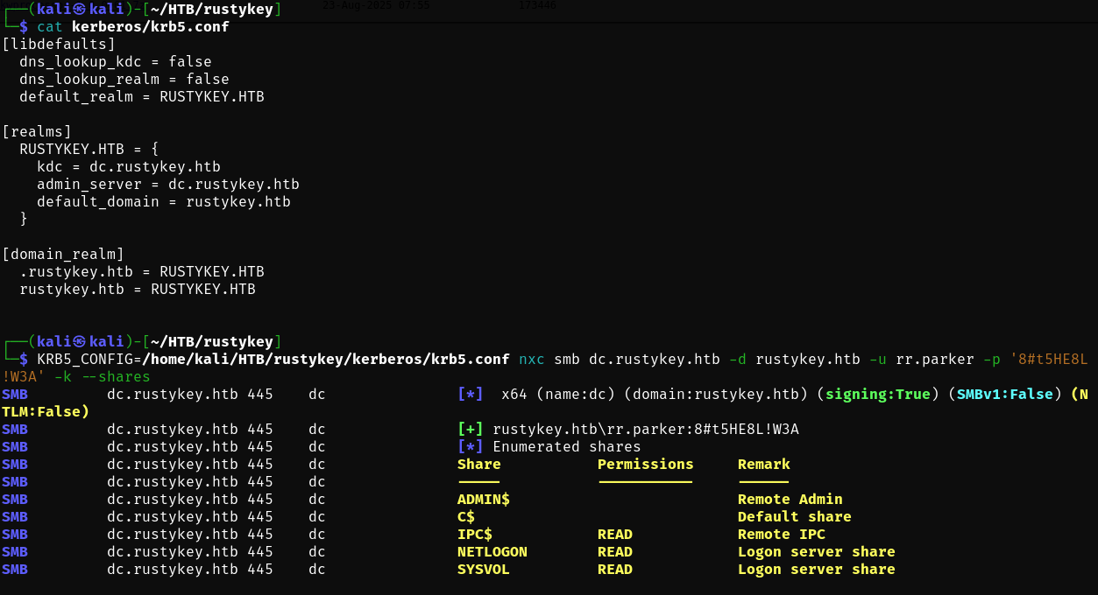Click the [libdefaults] section header
The height and width of the screenshot is (595, 1098).
click(x=59, y=45)
